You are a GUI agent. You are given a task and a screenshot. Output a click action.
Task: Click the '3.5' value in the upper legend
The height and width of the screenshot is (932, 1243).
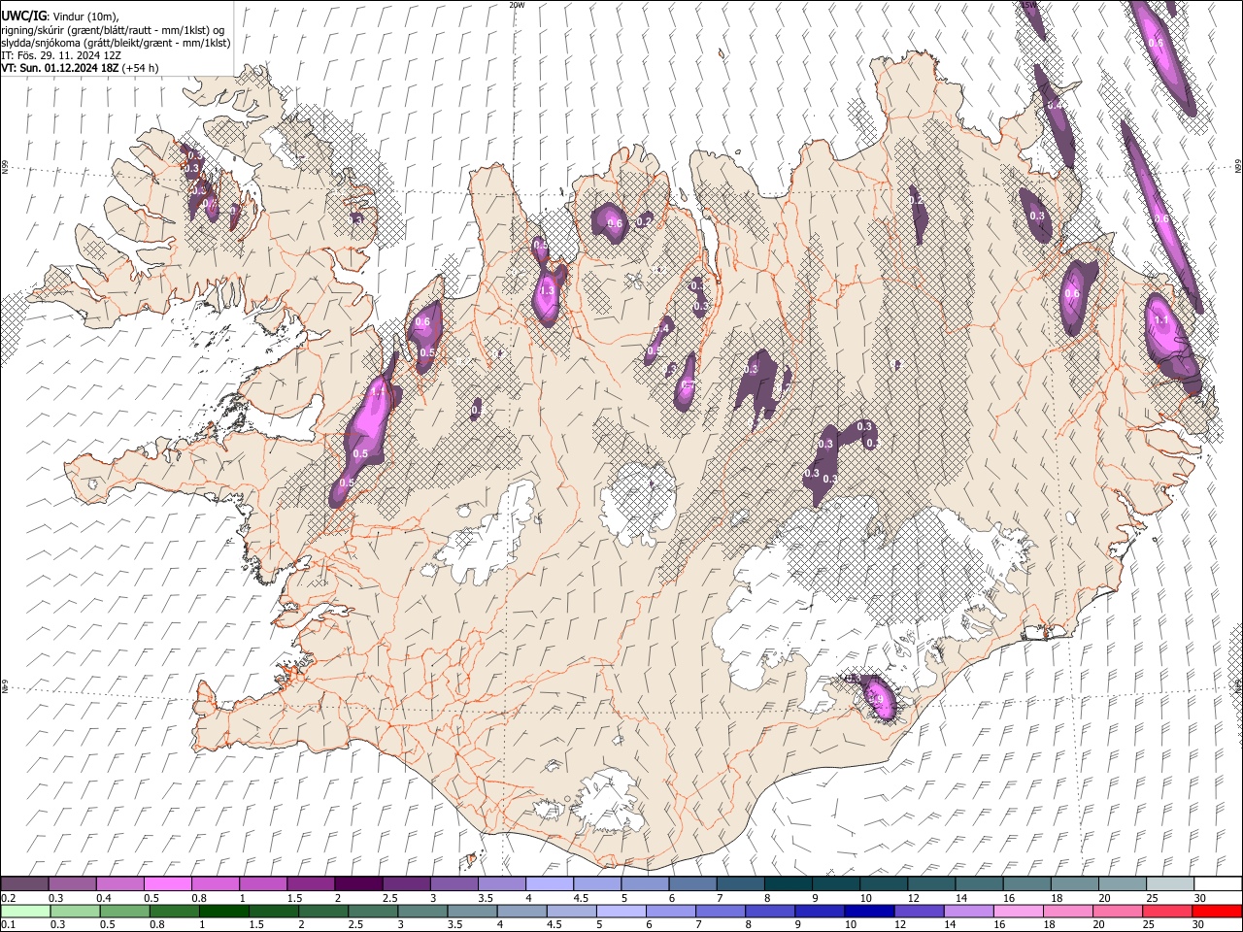(x=486, y=898)
